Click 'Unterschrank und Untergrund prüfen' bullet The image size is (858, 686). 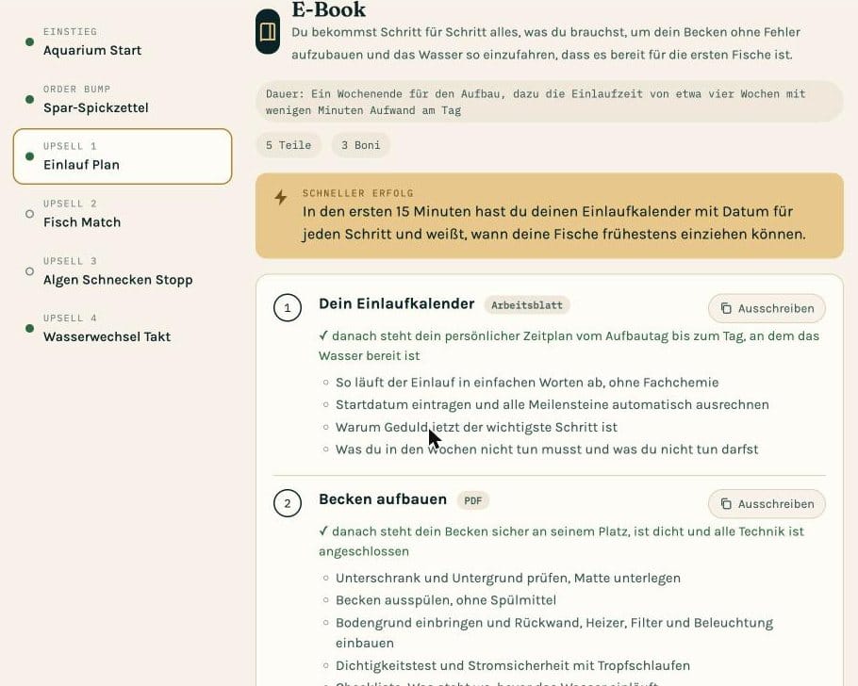508,579
